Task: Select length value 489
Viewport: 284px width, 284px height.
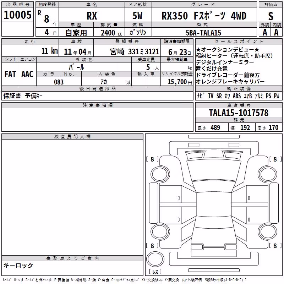Action: [x=215, y=128]
